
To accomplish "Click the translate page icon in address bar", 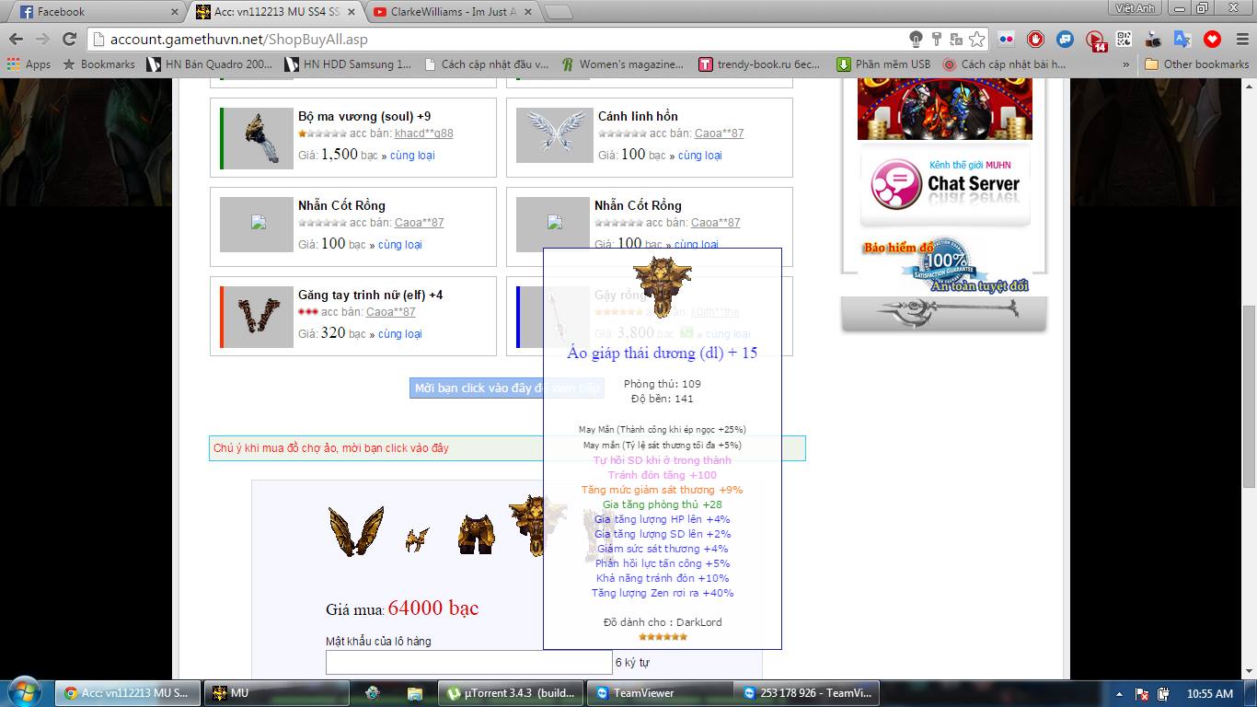I will (x=957, y=40).
